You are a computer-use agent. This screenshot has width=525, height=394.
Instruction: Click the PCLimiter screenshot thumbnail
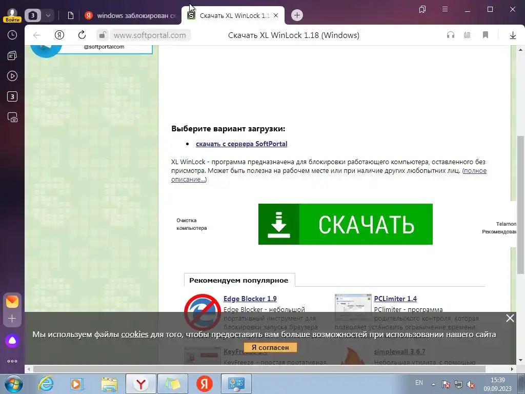(353, 307)
